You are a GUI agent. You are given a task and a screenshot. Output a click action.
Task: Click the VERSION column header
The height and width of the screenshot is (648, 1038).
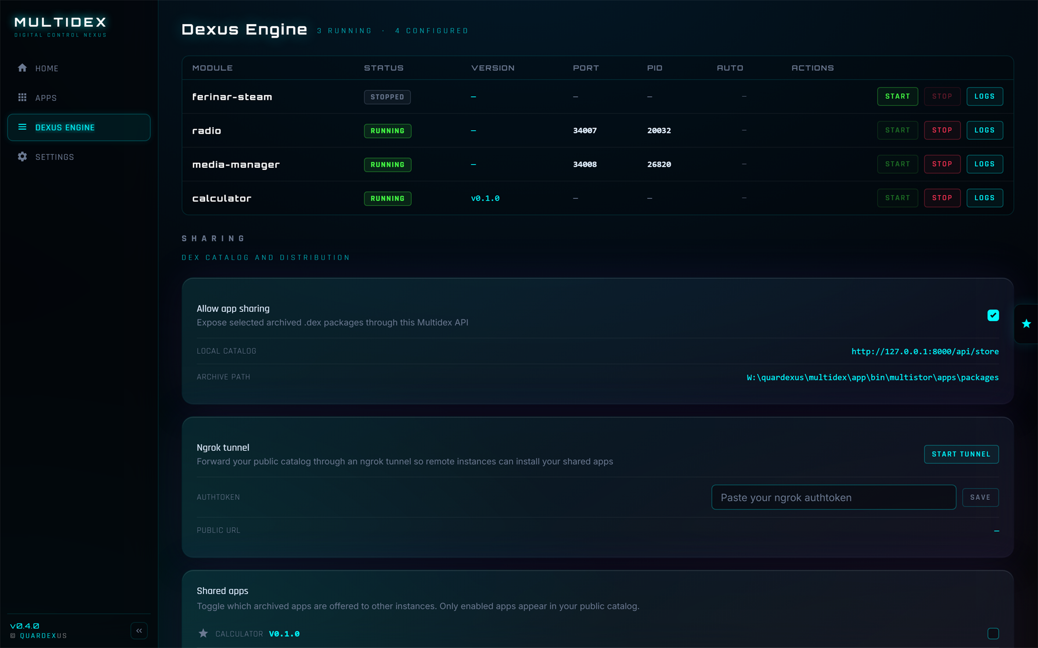tap(493, 68)
